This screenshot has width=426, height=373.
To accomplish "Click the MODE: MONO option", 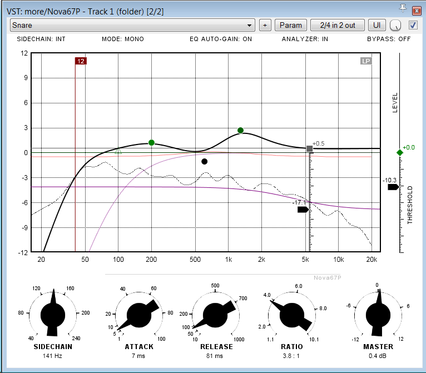I will point(122,39).
